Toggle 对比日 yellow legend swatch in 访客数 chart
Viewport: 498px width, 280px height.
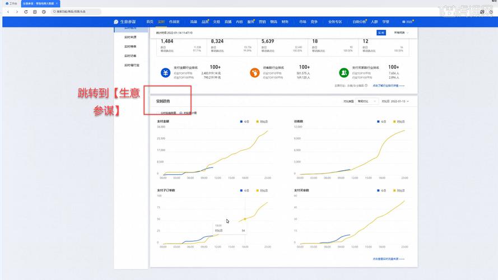coord(395,121)
